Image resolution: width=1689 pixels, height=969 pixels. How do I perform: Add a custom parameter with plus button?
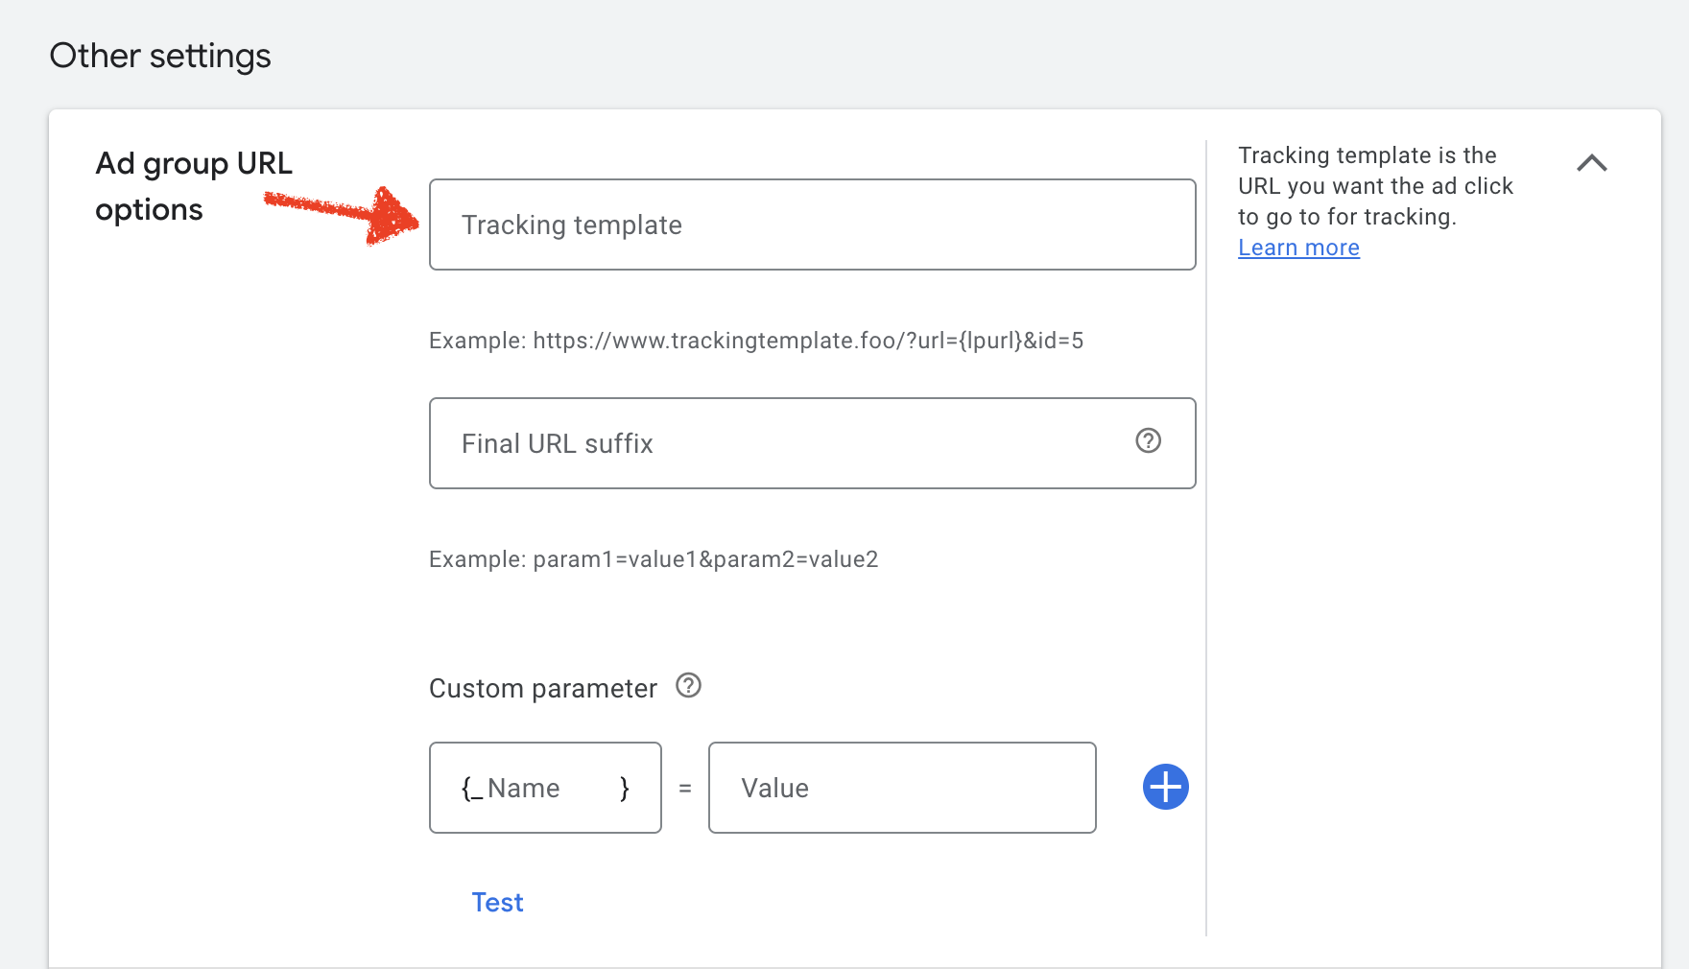point(1165,787)
